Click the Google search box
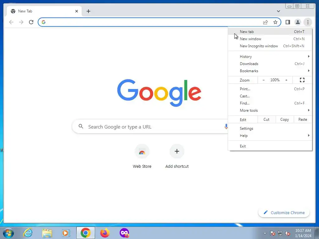319x239 pixels. [x=150, y=127]
